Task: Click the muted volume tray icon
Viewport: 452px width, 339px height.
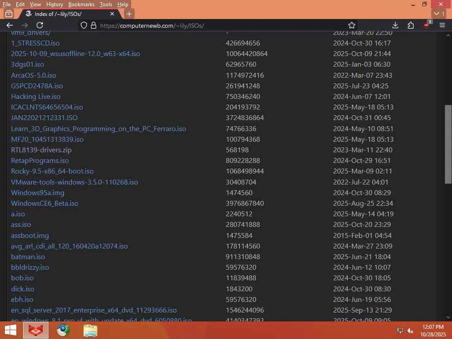Action: pos(410,331)
